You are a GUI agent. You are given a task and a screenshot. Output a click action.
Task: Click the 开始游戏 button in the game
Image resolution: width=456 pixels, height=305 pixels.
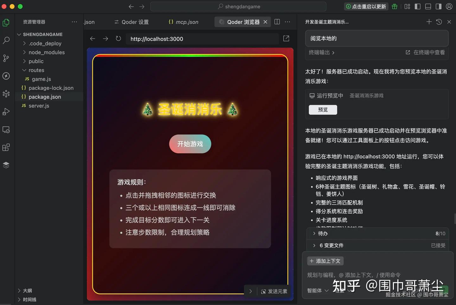point(190,144)
